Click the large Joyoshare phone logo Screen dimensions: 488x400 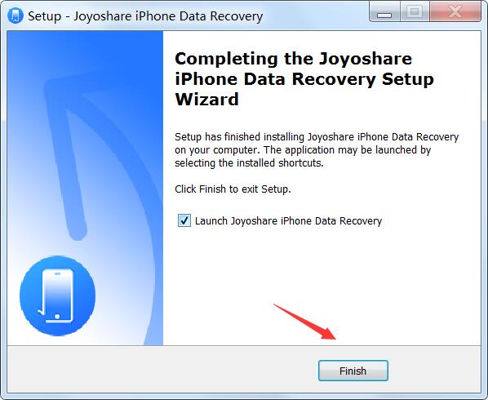[x=58, y=296]
